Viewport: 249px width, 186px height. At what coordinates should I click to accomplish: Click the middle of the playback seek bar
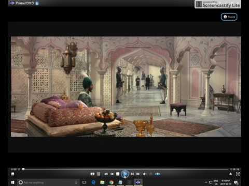click(126, 169)
